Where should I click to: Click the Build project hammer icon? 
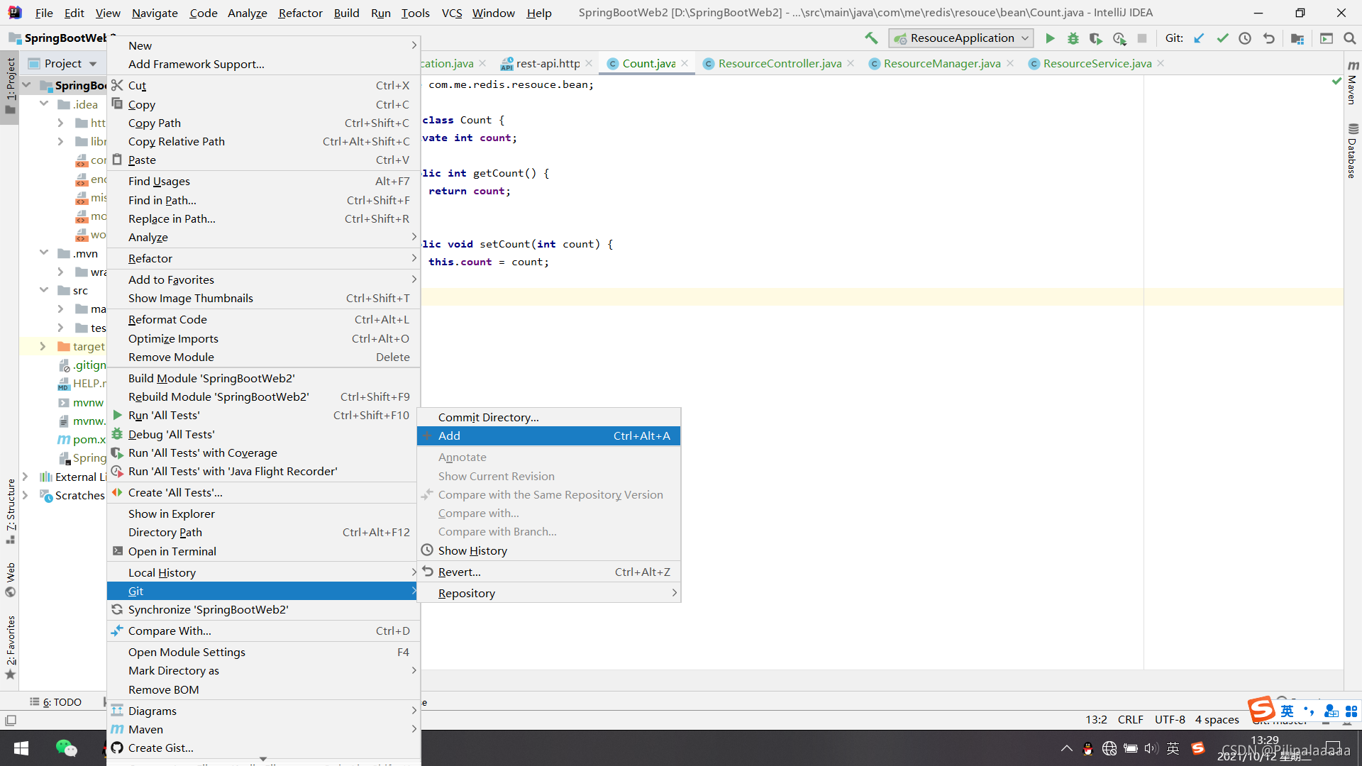click(x=871, y=38)
